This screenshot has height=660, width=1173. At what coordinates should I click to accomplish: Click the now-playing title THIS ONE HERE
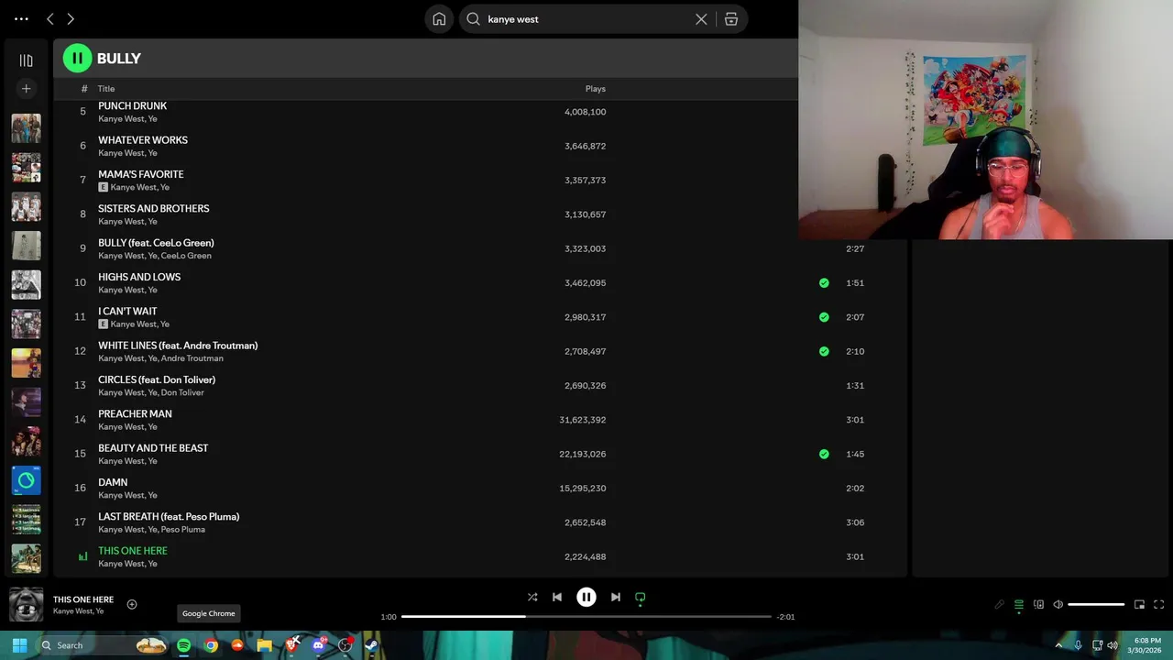pos(83,599)
